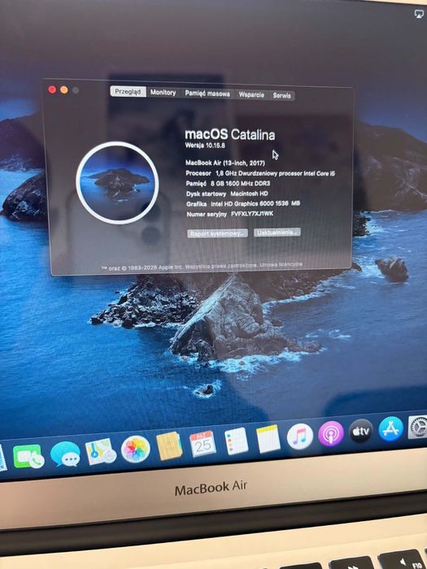Close the About This Mac window

[52, 89]
